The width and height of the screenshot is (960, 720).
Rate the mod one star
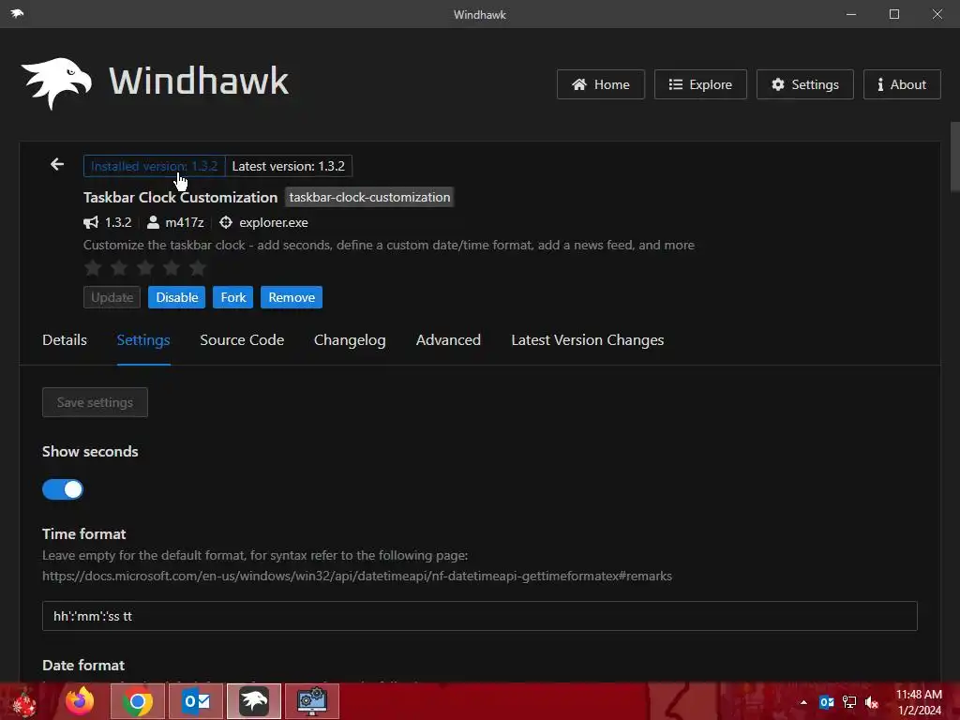93,267
